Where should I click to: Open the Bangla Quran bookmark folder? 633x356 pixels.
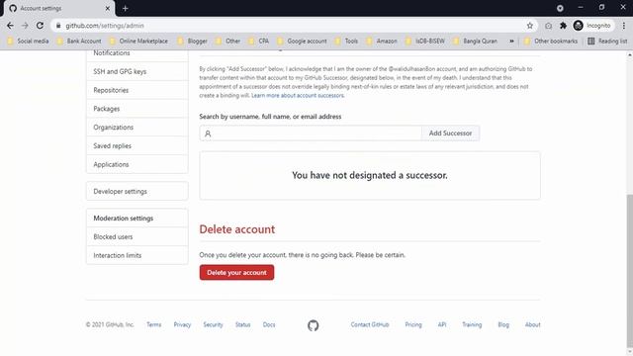click(475, 42)
